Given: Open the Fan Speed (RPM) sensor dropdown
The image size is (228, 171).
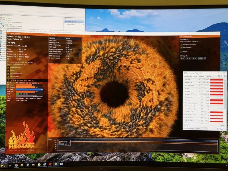Looking at the screenshot, I should coord(199,94).
